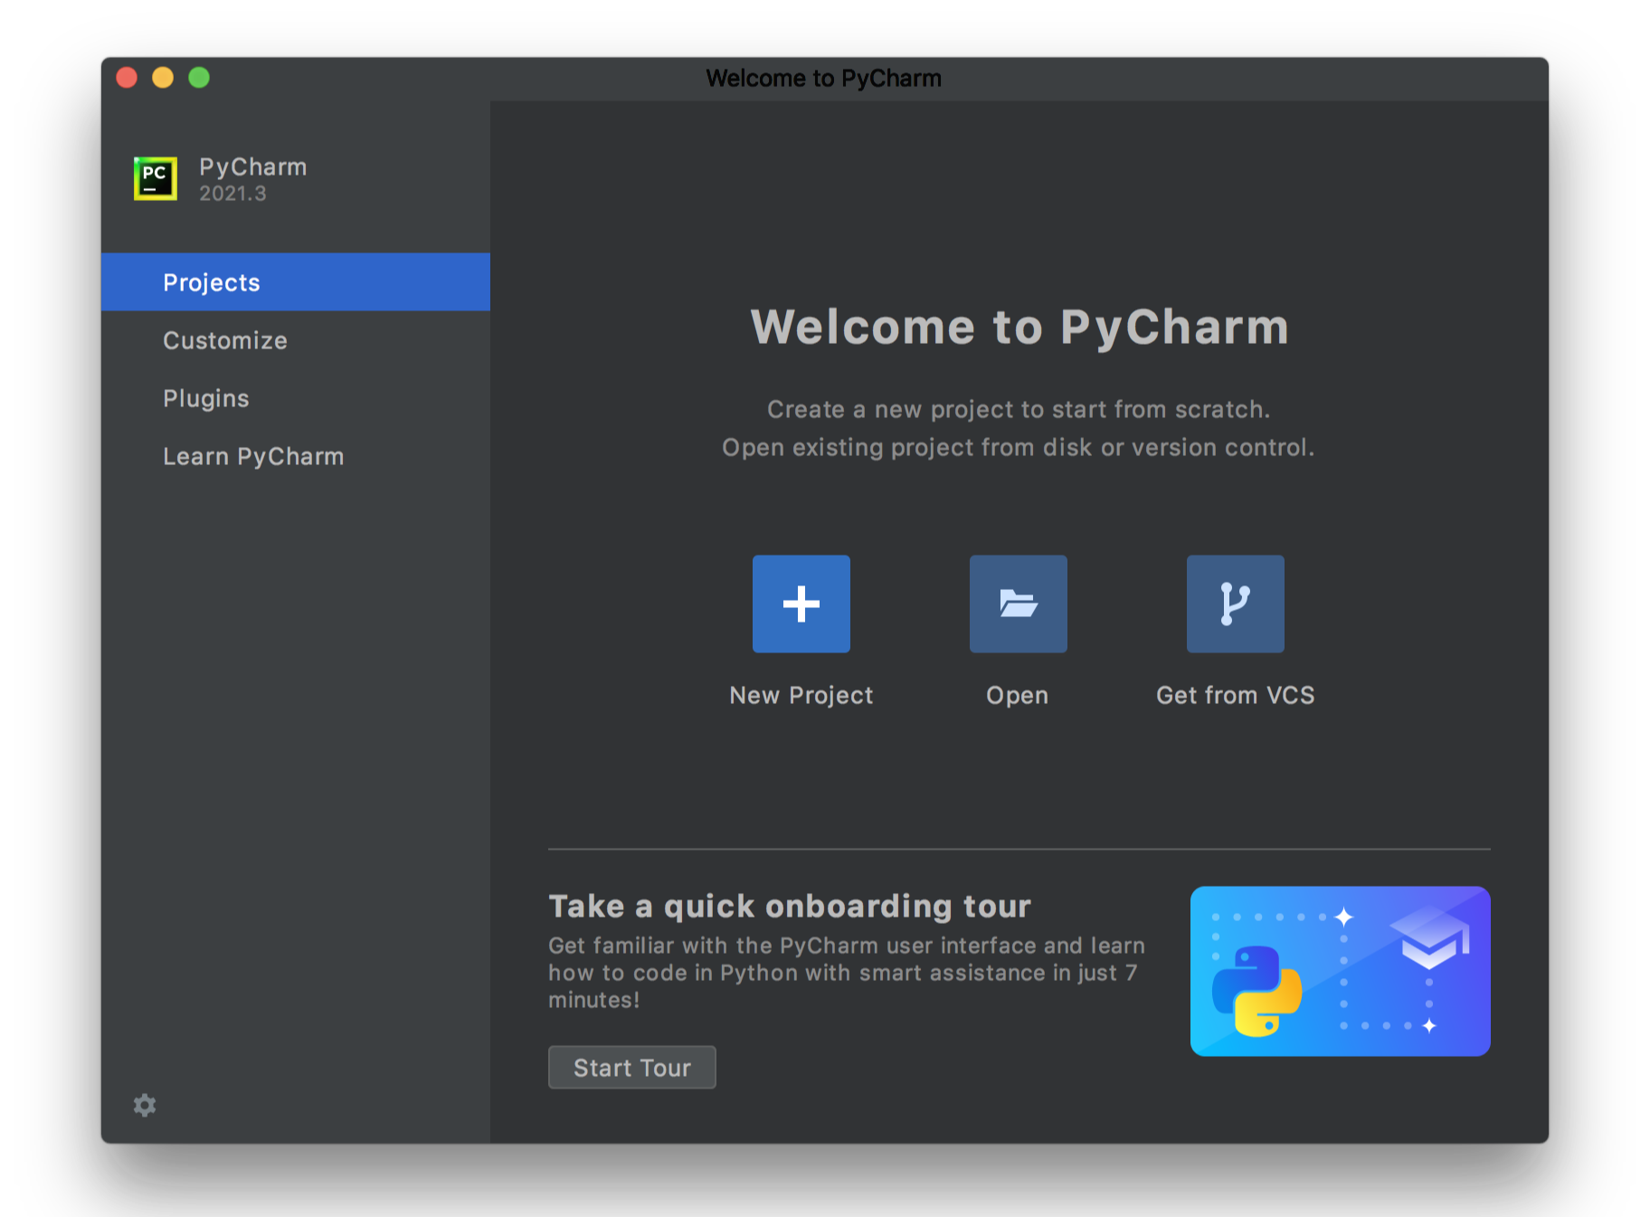The image size is (1650, 1217).
Task: Click the Open folder icon
Action: 1018,604
